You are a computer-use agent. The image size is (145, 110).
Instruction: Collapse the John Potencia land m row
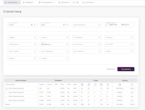(7, 89)
